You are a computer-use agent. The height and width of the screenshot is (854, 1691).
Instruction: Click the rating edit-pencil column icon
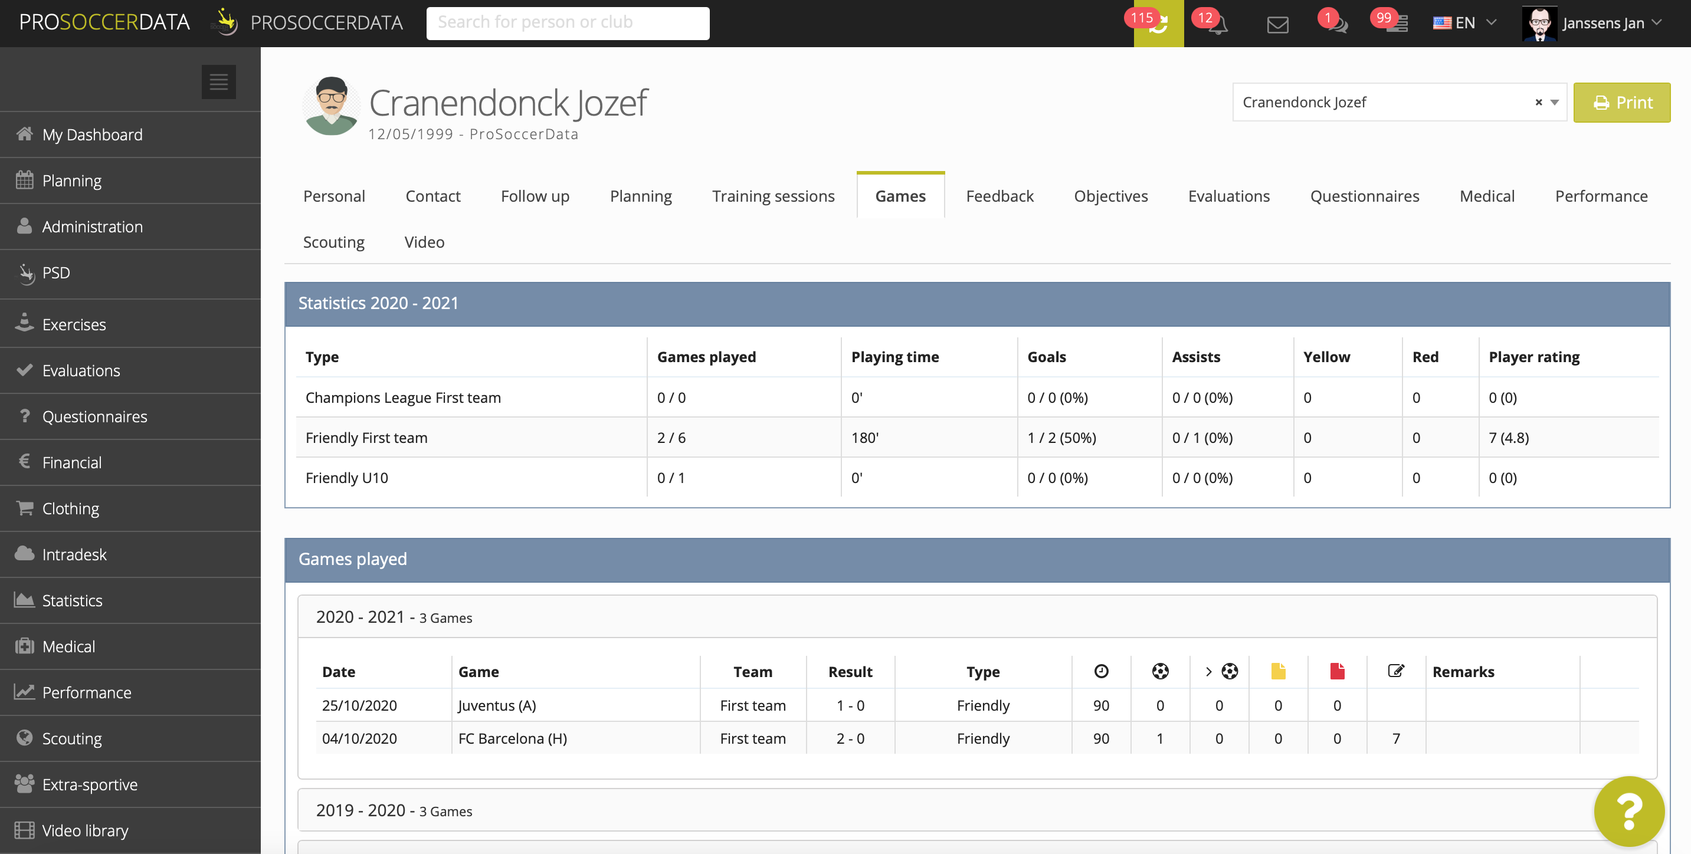tap(1396, 671)
